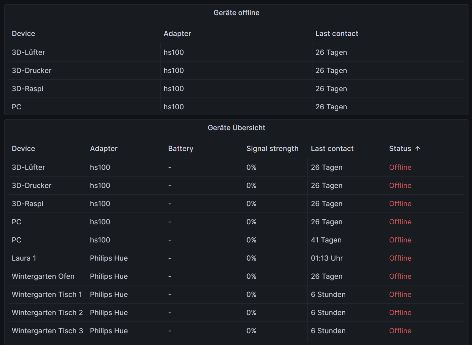The height and width of the screenshot is (345, 472).
Task: Click 6 Stunden in Wintergarten Tisch 2 row
Action: 328,313
